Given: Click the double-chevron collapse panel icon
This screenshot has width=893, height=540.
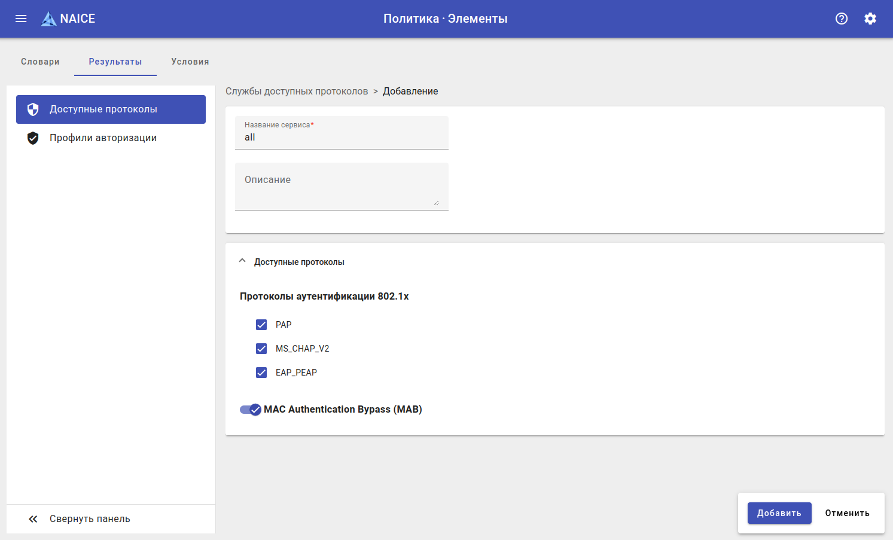Looking at the screenshot, I should point(33,519).
